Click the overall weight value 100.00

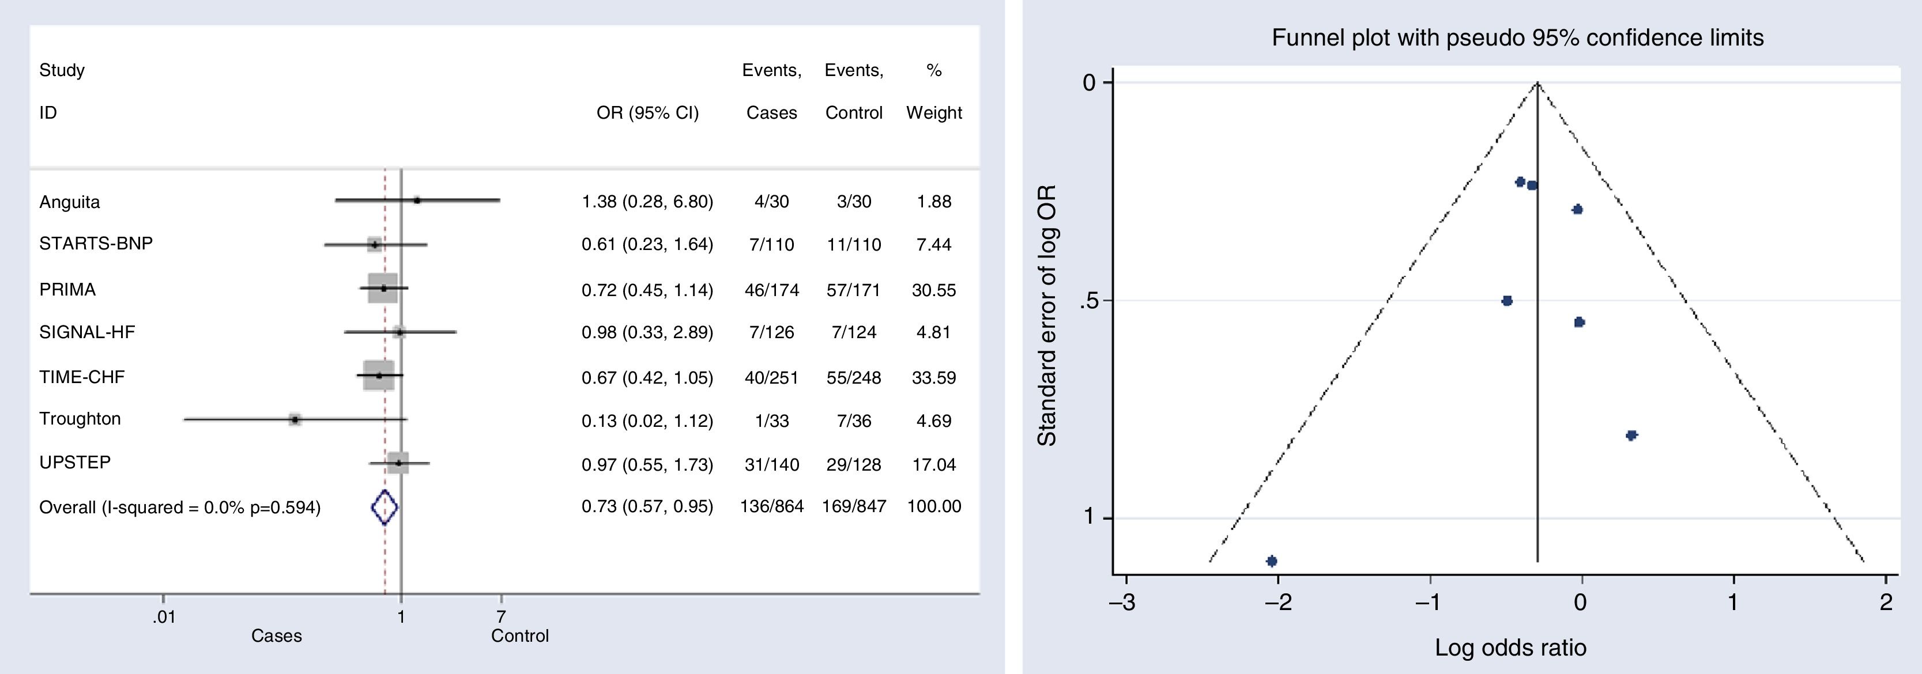pyautogui.click(x=933, y=506)
